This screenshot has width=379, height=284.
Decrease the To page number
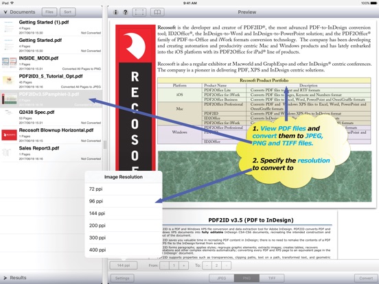click(207, 265)
